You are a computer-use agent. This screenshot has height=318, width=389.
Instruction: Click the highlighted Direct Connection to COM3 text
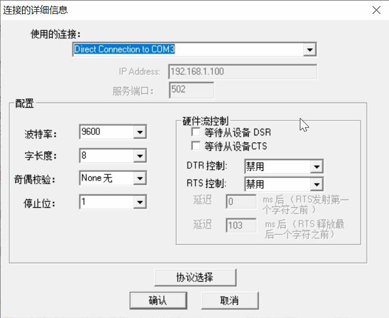(x=125, y=49)
